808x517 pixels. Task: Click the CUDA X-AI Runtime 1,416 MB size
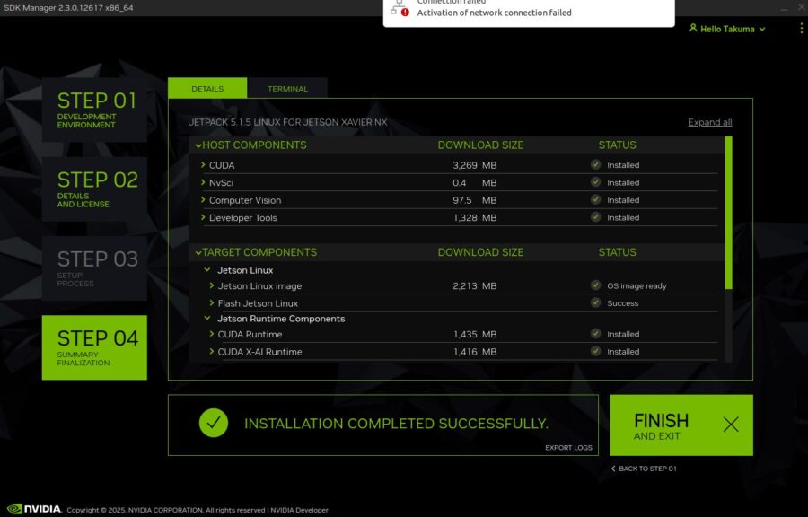(475, 352)
